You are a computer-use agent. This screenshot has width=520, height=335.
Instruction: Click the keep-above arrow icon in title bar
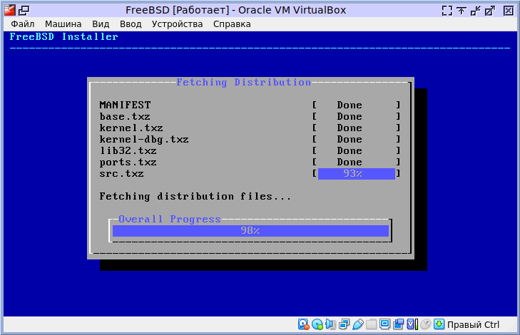coord(461,11)
